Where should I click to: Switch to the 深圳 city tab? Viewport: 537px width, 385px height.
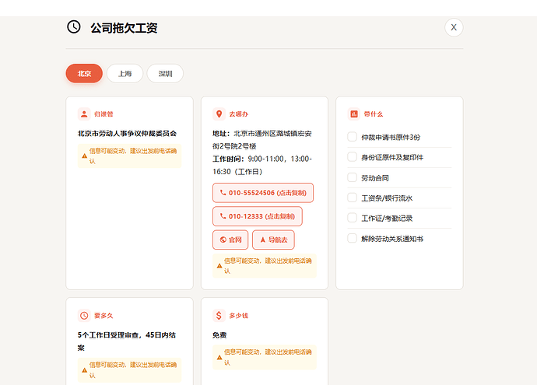click(165, 73)
